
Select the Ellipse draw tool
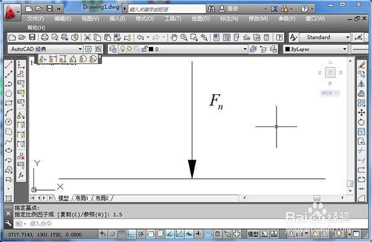(x=9, y=150)
